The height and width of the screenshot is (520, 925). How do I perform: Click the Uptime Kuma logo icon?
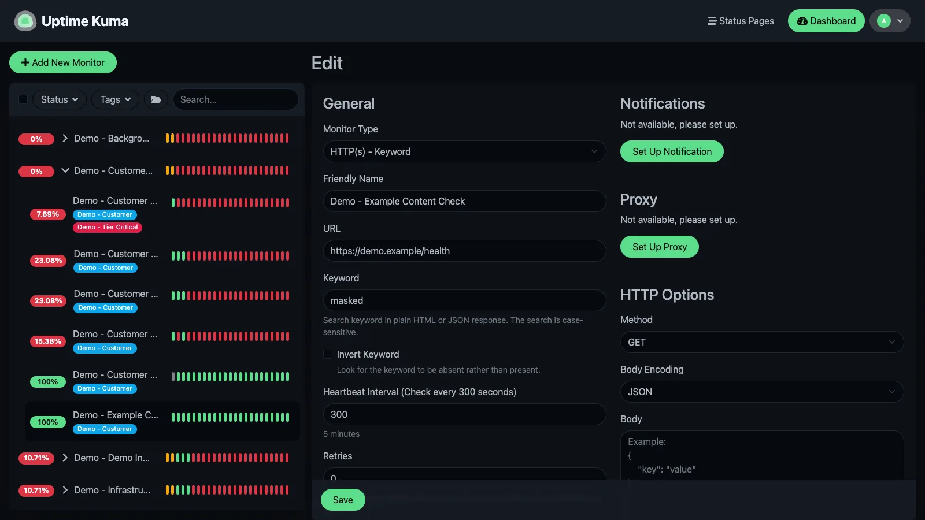pos(25,21)
